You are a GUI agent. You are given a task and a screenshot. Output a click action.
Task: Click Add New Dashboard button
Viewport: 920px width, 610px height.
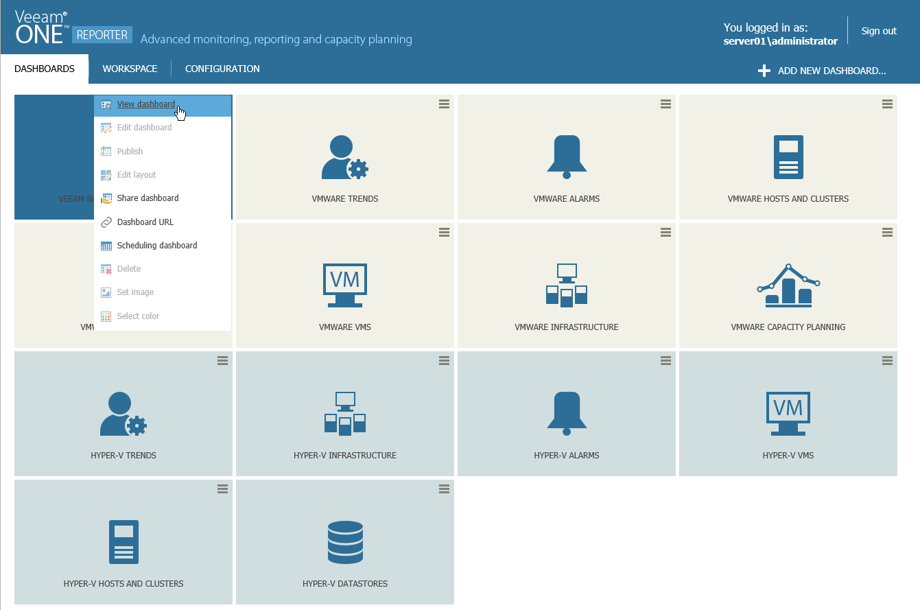(822, 71)
